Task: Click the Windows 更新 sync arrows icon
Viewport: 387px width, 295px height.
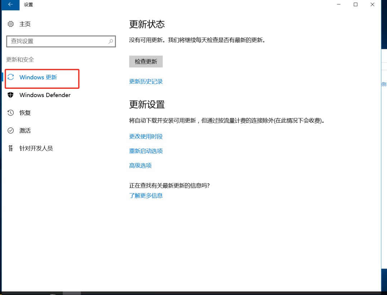Action: pyautogui.click(x=11, y=77)
